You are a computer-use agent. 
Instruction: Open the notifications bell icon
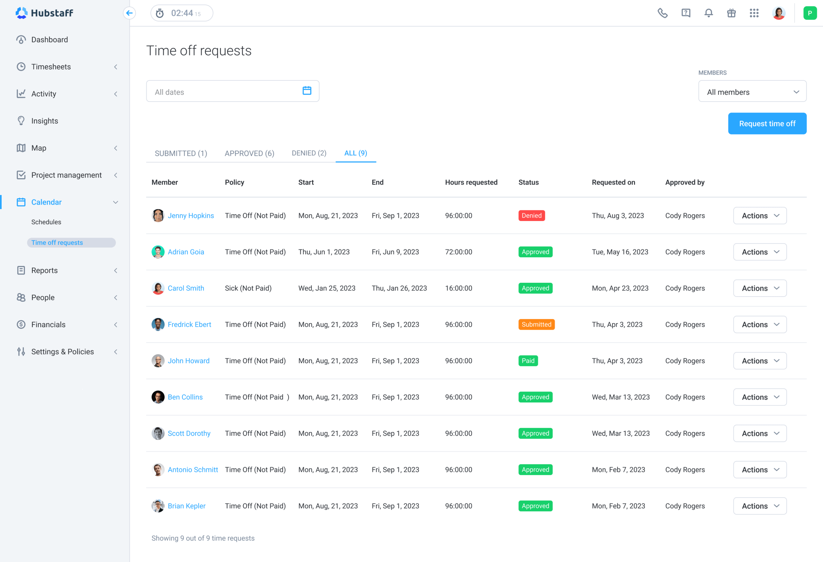coord(708,13)
